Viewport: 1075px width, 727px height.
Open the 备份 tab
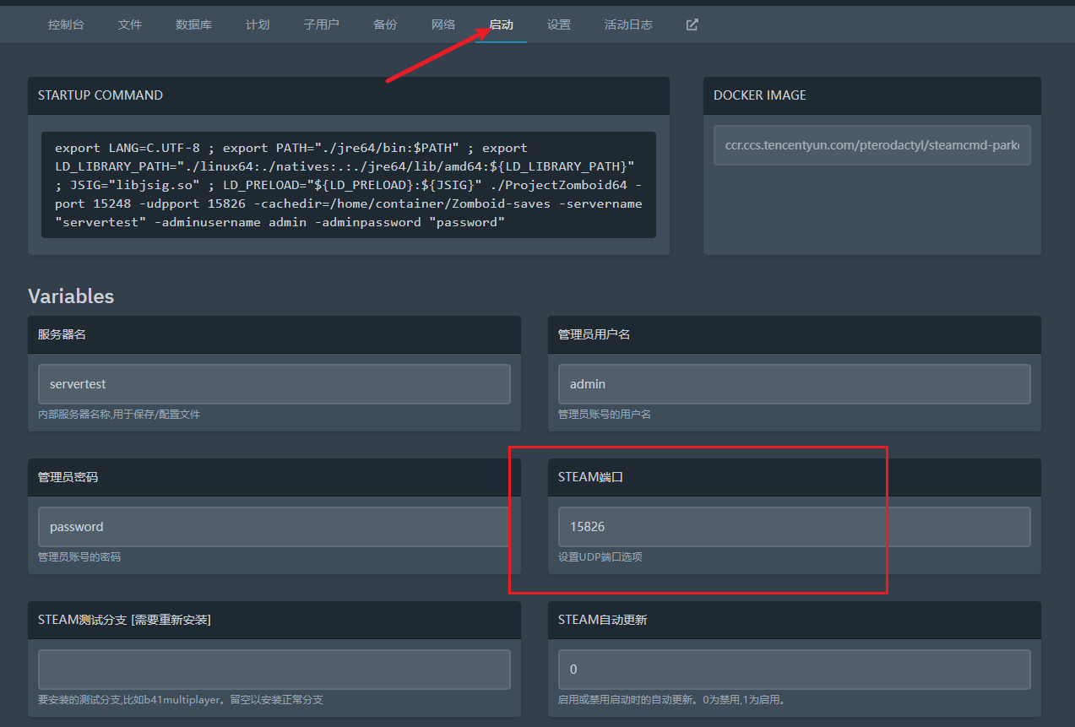pos(385,24)
